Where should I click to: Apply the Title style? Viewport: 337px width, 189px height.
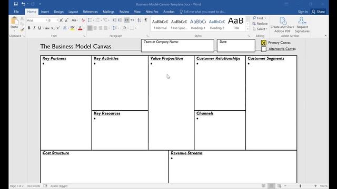tap(236, 24)
